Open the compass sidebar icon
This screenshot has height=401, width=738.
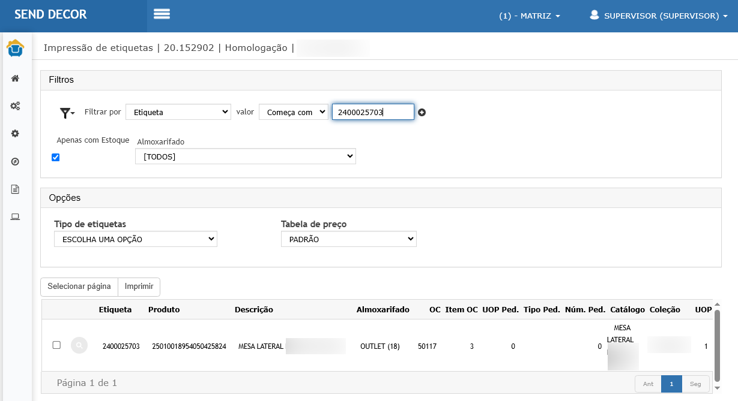point(16,161)
